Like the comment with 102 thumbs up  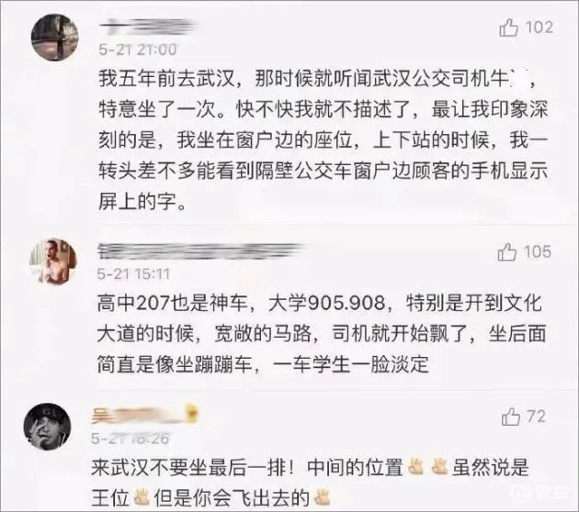508,28
